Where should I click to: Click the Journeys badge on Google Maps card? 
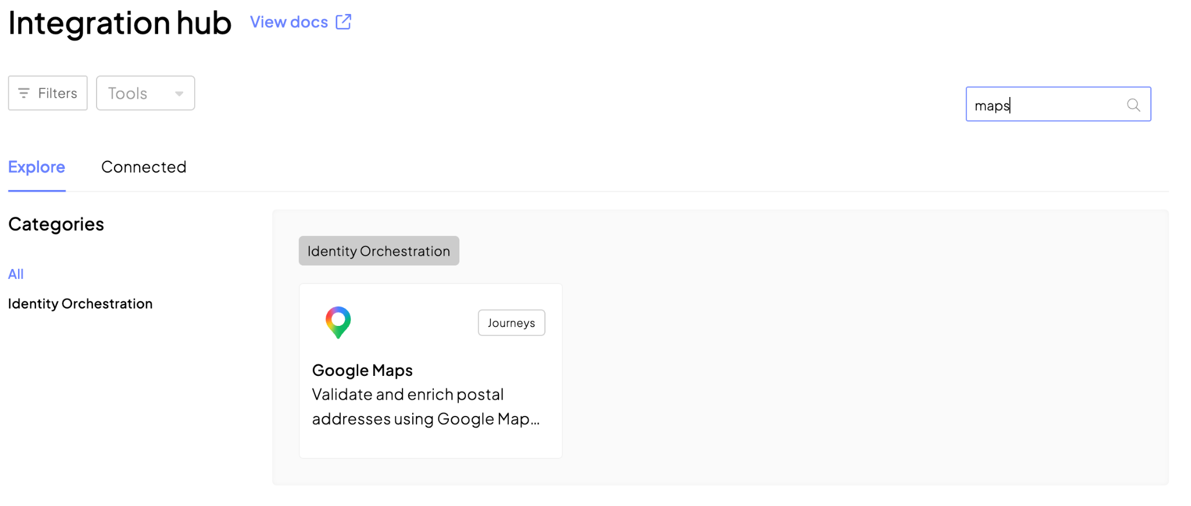[x=512, y=323]
